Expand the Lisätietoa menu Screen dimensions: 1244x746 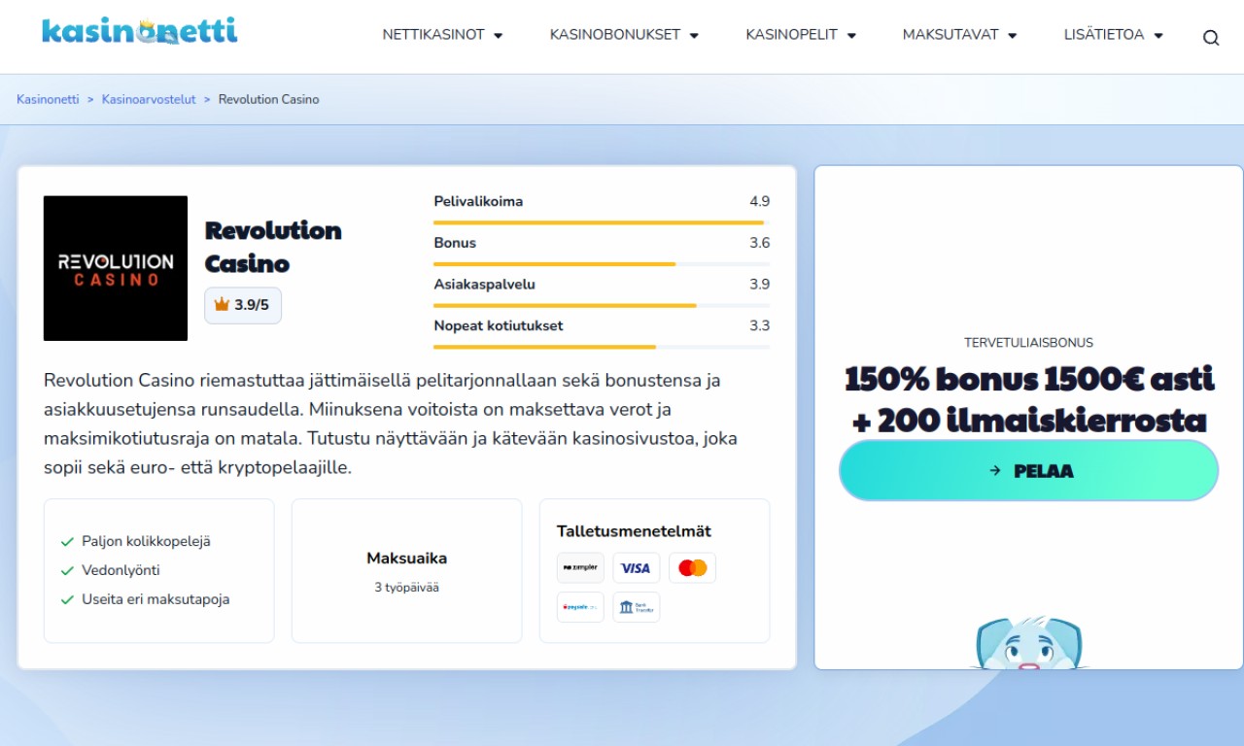pos(1114,35)
